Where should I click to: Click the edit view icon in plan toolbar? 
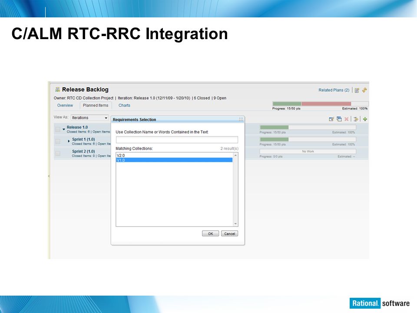[331, 119]
